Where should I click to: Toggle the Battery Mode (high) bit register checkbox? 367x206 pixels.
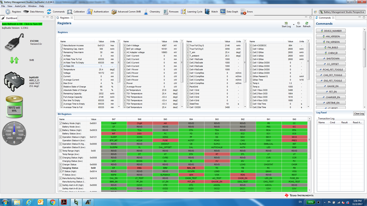click(x=61, y=123)
